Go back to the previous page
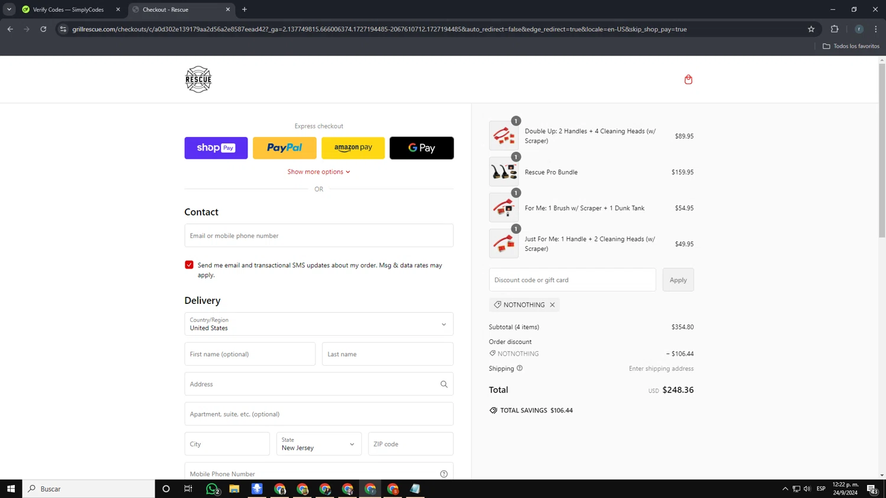Image resolution: width=886 pixels, height=498 pixels. 10,29
